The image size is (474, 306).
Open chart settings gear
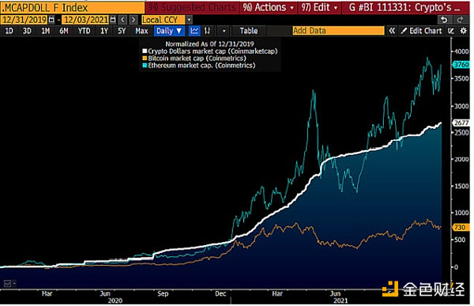(x=463, y=31)
